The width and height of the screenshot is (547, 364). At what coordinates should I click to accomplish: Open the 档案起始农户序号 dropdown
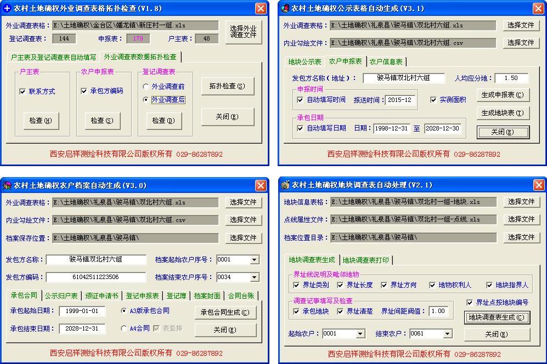[x=255, y=260]
